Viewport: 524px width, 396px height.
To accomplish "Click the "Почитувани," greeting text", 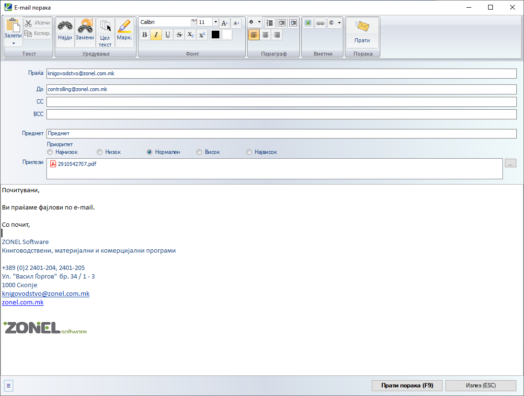I will (21, 190).
